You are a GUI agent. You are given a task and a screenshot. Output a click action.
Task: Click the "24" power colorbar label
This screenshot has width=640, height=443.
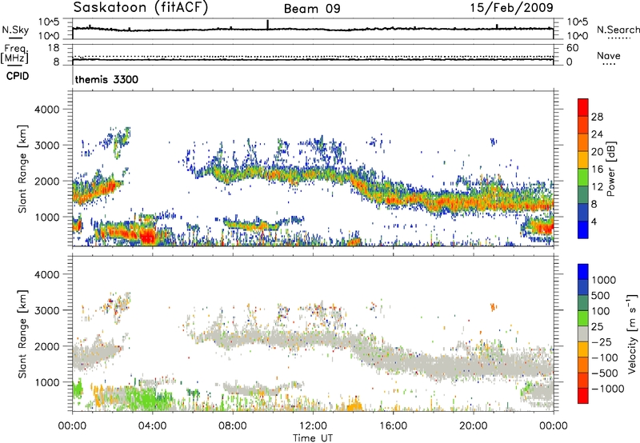pyautogui.click(x=597, y=134)
